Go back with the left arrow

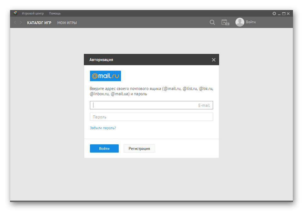point(15,23)
